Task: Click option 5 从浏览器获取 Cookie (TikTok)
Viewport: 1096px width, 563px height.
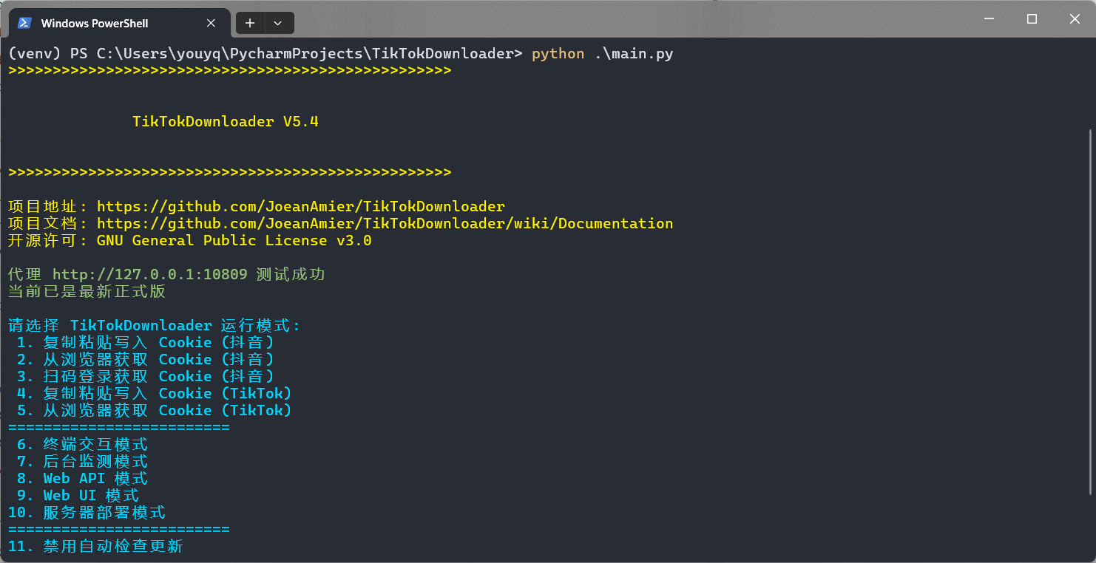Action: click(155, 410)
